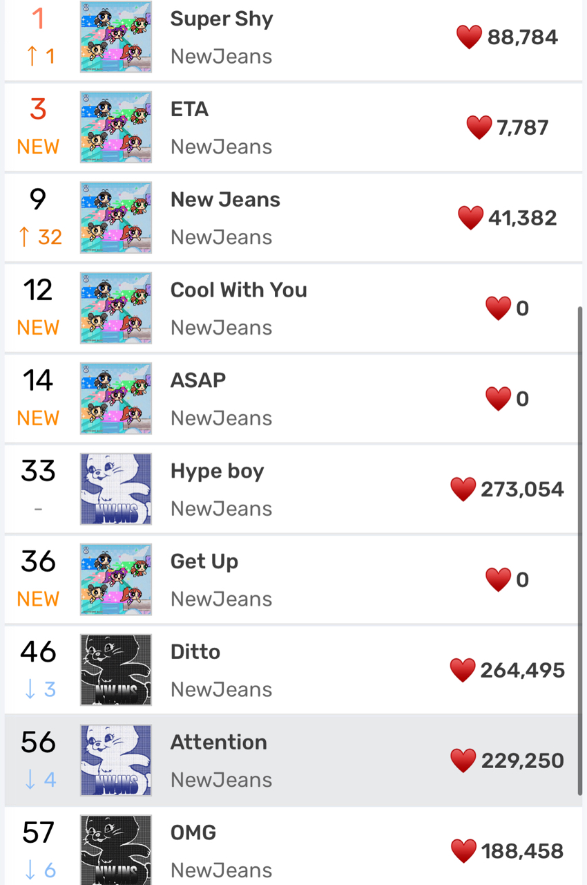Like Attention via its heart icon
Viewport: 587px width, 885px height.
463,761
